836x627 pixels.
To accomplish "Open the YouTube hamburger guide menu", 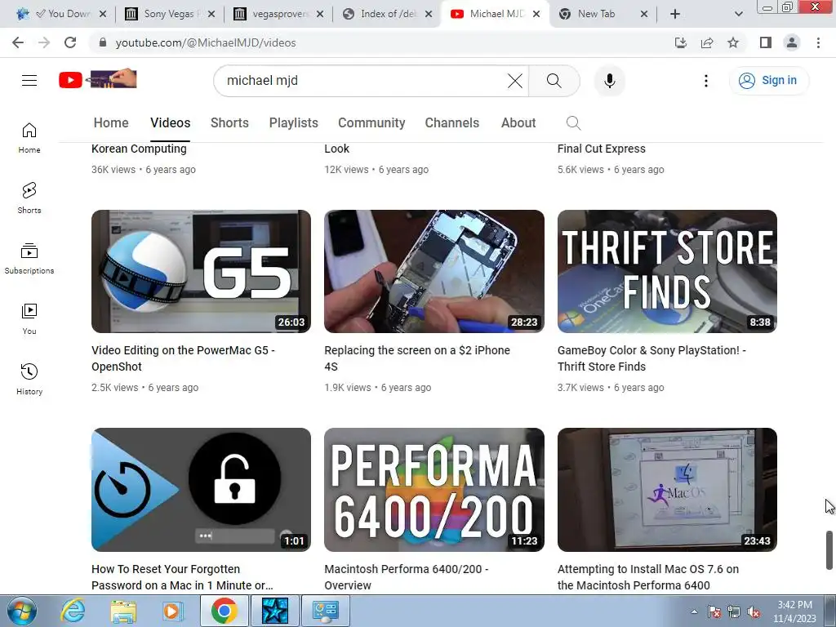I will [x=29, y=81].
